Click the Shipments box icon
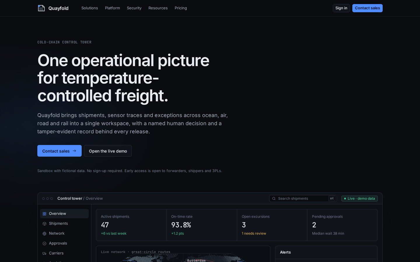 (44, 224)
